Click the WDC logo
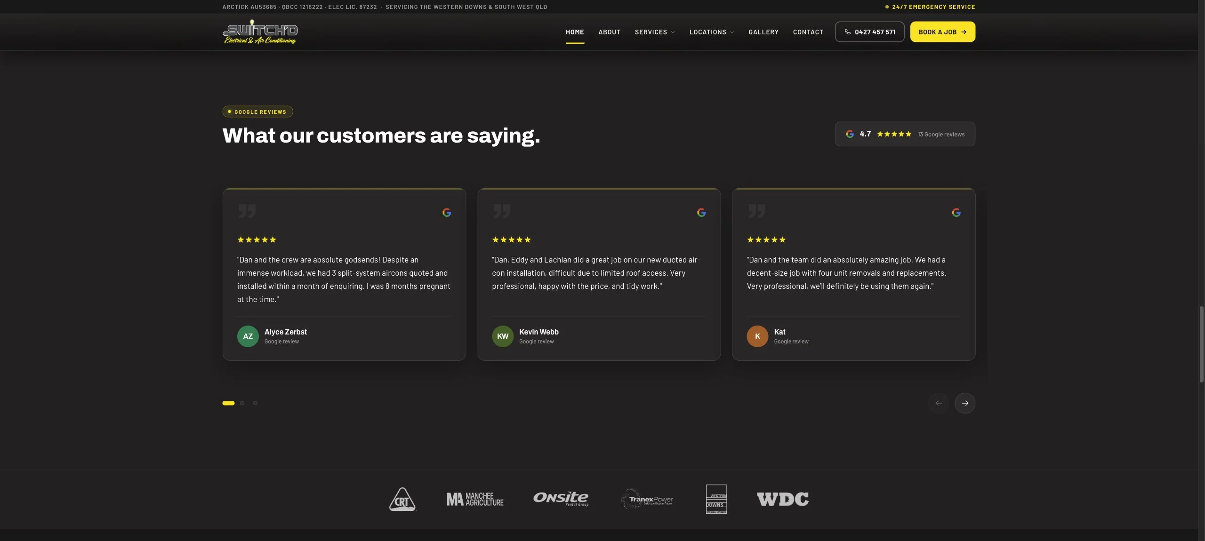This screenshot has height=541, width=1205. [783, 499]
